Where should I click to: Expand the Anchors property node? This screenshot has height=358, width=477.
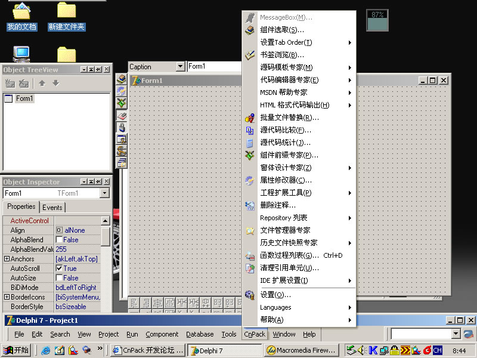coord(7,259)
